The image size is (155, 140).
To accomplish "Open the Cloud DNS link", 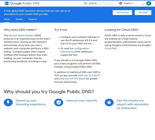I will [111, 48].
